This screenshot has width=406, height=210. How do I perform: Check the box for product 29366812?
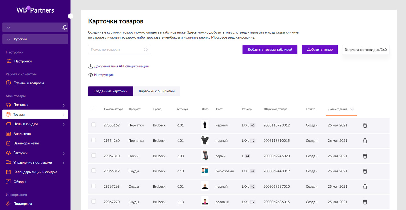click(94, 171)
